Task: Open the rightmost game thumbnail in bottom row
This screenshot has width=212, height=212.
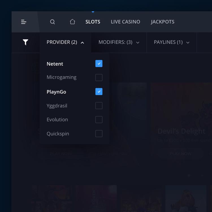Action: point(186,198)
